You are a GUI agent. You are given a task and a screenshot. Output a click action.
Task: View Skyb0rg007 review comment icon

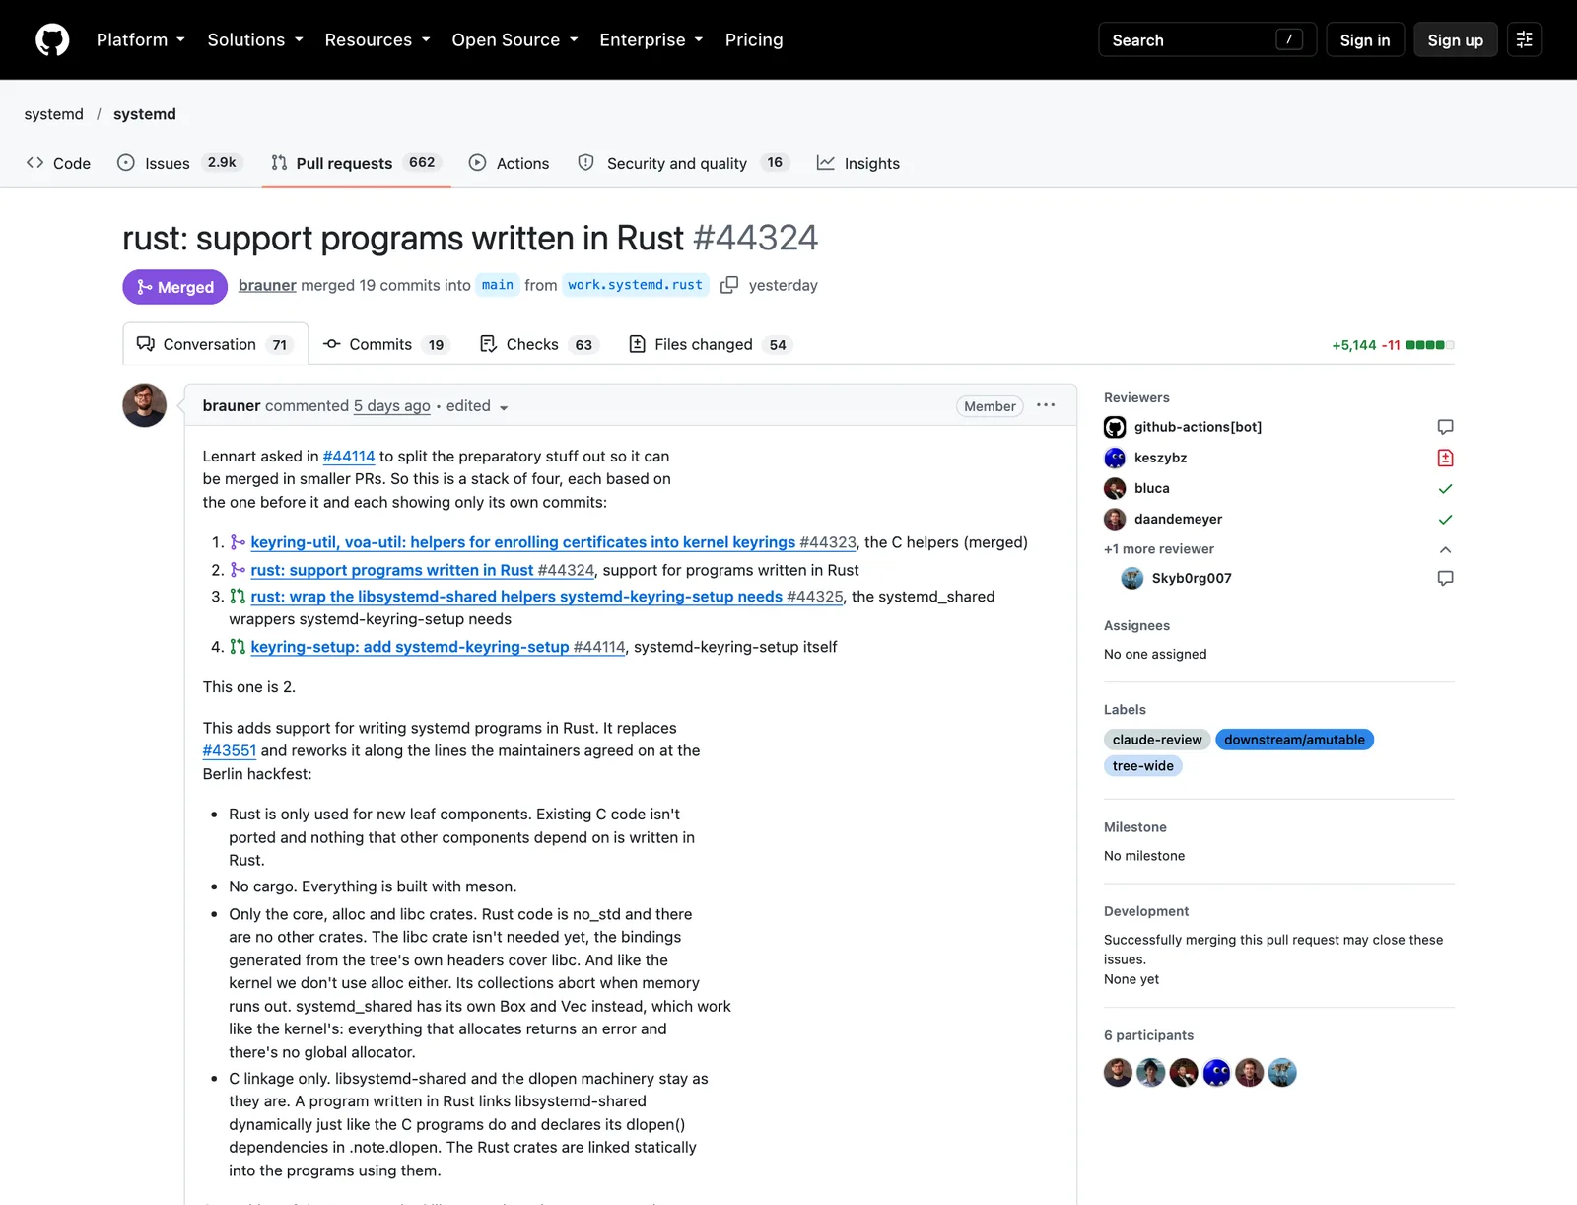(x=1445, y=578)
